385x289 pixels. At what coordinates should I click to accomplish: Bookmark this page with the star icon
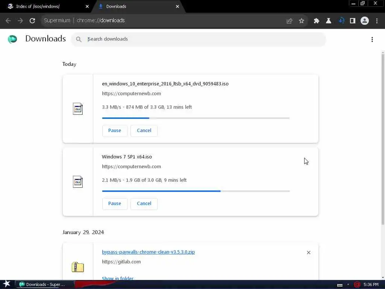(x=302, y=21)
